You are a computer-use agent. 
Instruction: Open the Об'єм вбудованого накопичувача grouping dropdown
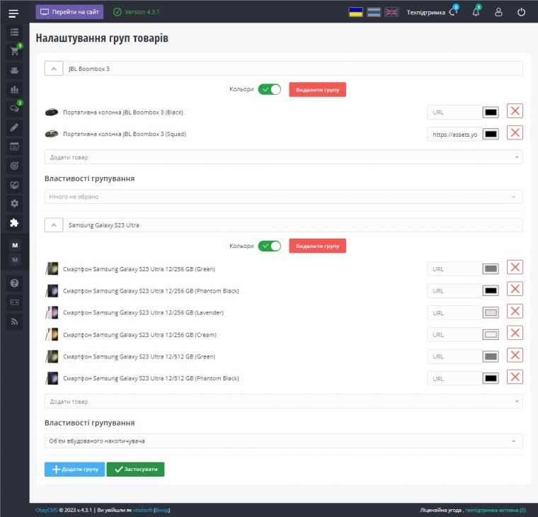[x=283, y=441]
